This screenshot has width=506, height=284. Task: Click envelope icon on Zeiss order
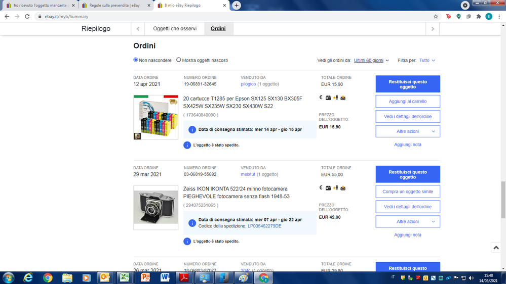[343, 188]
